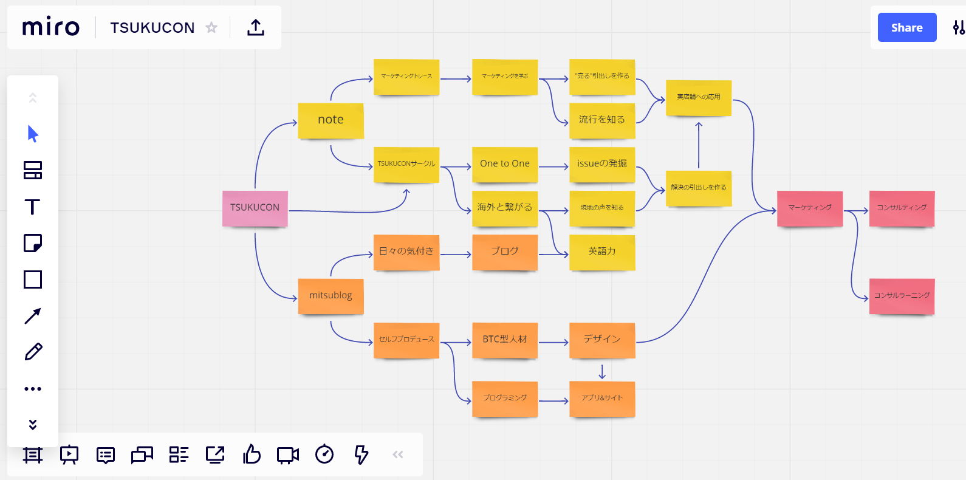Select the yellow 'note' sticky
966x480 pixels.
pyautogui.click(x=331, y=120)
